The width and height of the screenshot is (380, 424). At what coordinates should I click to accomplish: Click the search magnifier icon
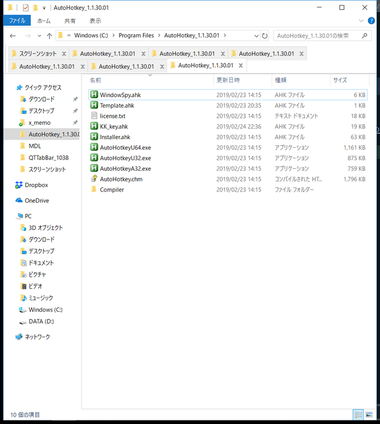364,36
